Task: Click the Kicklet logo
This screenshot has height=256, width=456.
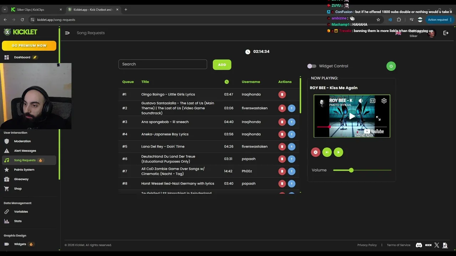Action: pyautogui.click(x=21, y=32)
